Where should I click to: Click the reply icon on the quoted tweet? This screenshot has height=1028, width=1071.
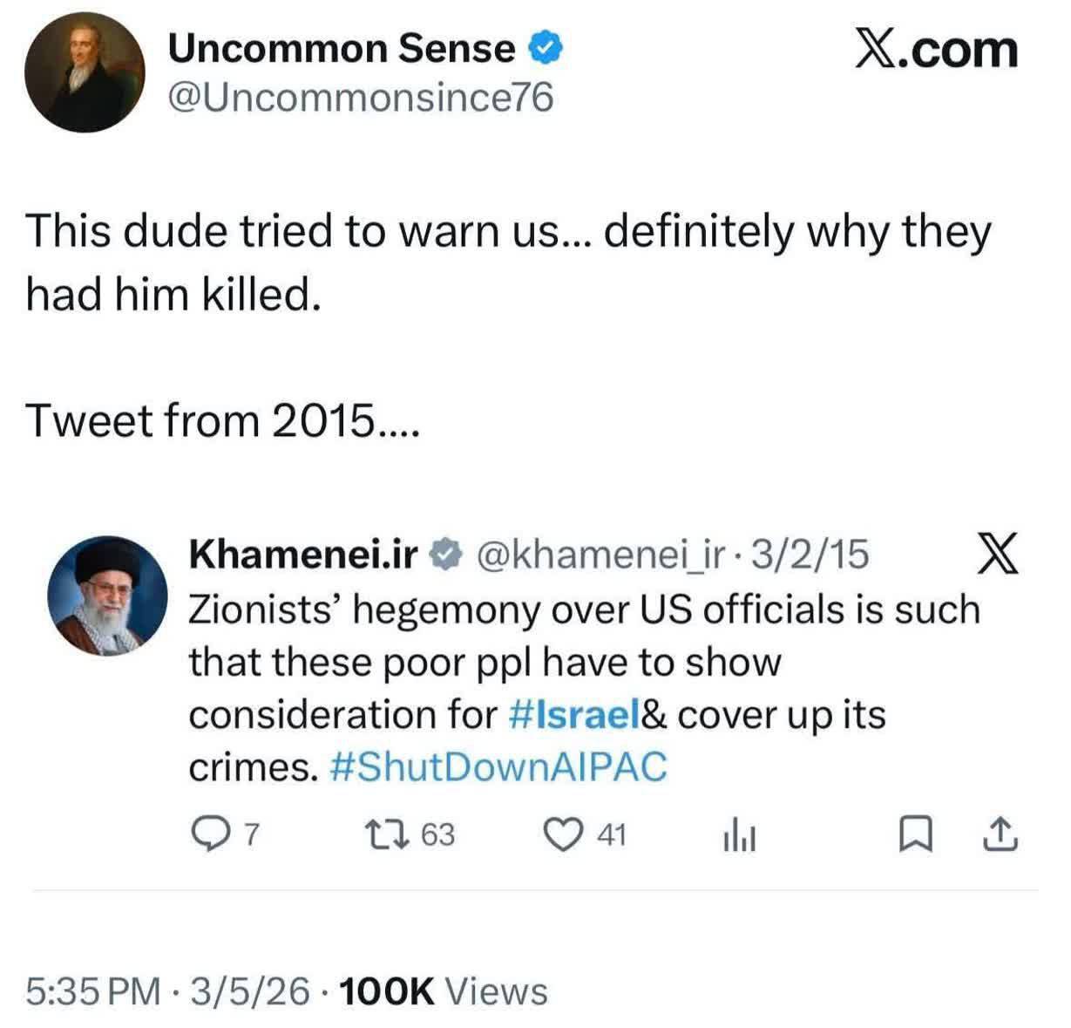click(x=207, y=834)
